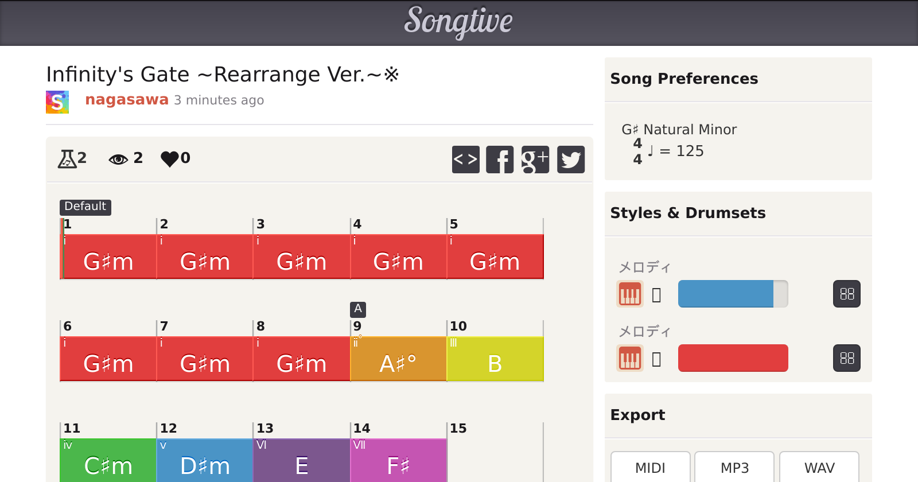Export the song as WAV
This screenshot has height=482, width=918.
click(819, 467)
